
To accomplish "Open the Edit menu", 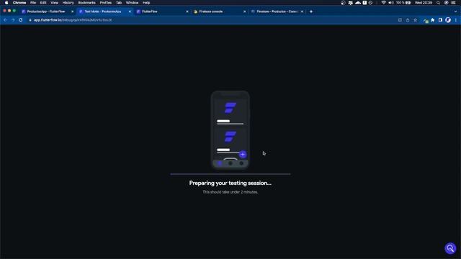I will pos(43,3).
